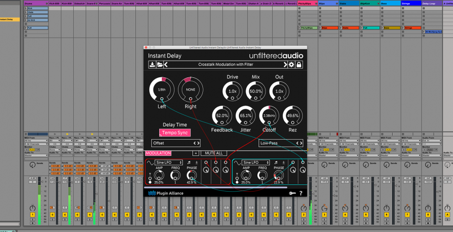The image size is (453, 232).
Task: Cycle the Offset delay mode selector
Action: coord(176,143)
